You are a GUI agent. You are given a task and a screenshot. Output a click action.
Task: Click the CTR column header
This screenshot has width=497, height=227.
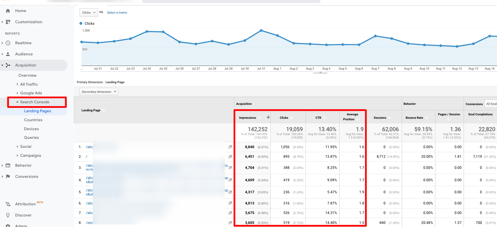pyautogui.click(x=318, y=118)
